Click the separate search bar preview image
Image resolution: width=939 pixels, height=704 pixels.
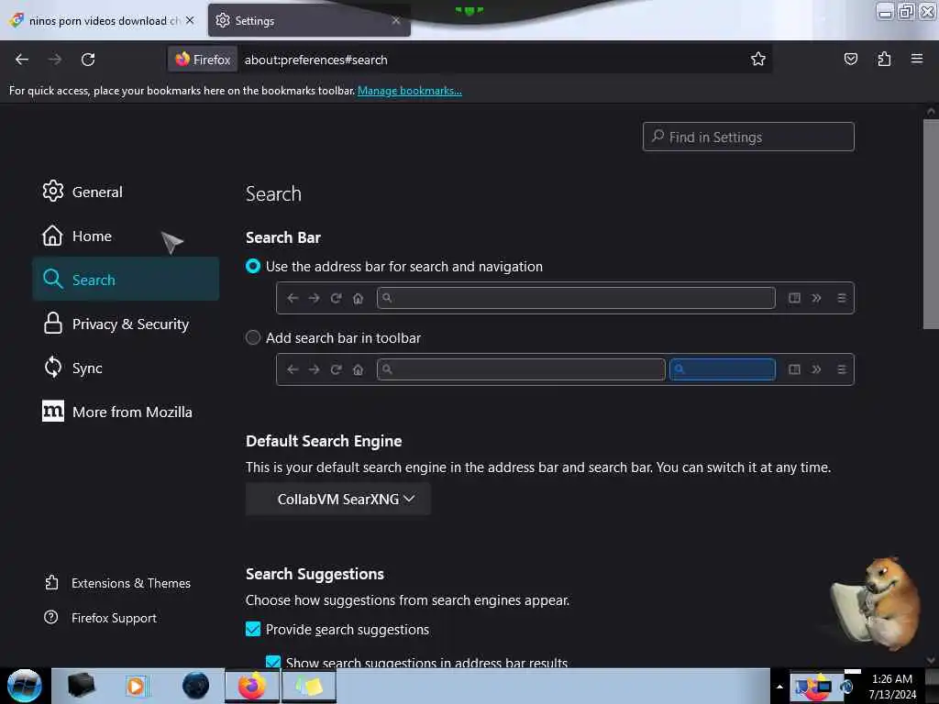pyautogui.click(x=565, y=369)
